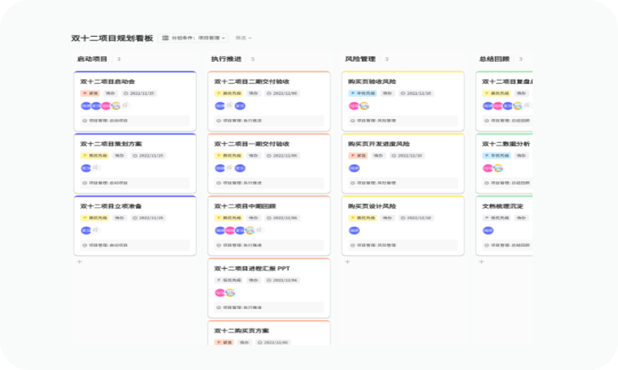Click the 2022/12/10 date on 购买页设计风险
Viewport: 618px width, 370px height.
(416, 218)
